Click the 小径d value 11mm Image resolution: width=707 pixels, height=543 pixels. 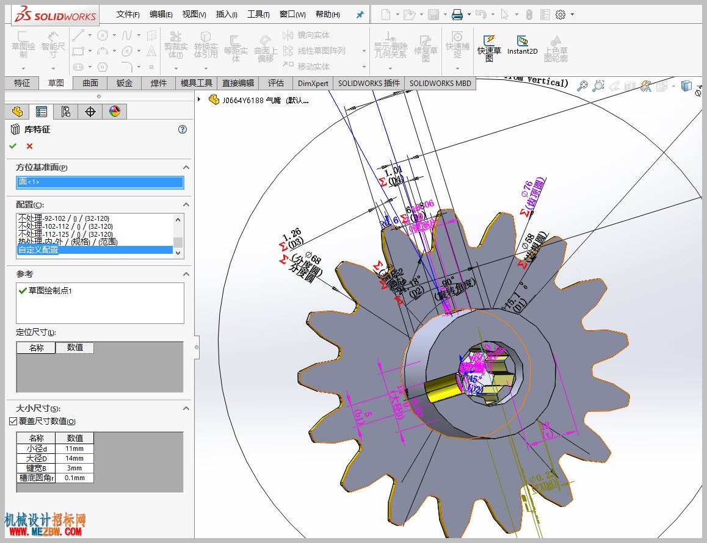[74, 448]
